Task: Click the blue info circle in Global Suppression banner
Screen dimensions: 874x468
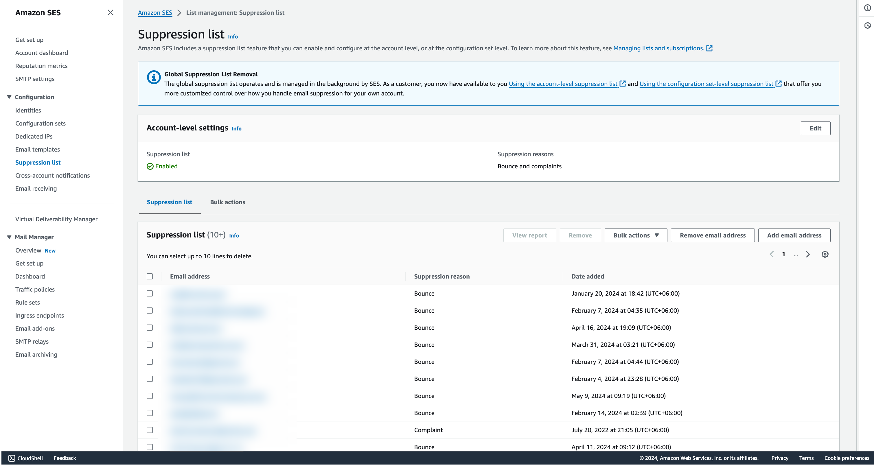Action: (x=154, y=77)
